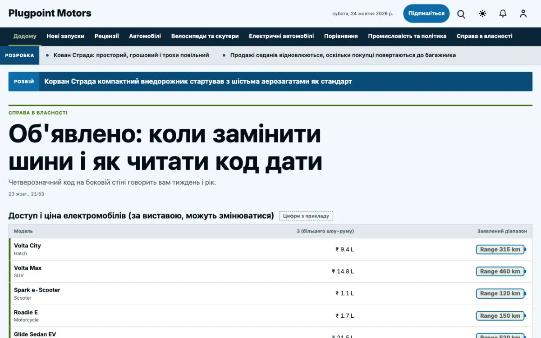The width and height of the screenshot is (541, 338).
Task: Click the table title Доступ і ціна електромобілів
Action: click(x=141, y=216)
